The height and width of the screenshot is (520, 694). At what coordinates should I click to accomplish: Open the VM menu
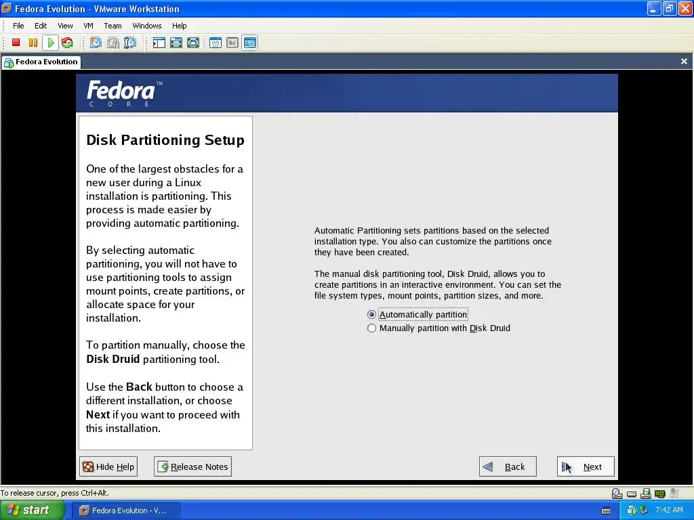tap(89, 26)
